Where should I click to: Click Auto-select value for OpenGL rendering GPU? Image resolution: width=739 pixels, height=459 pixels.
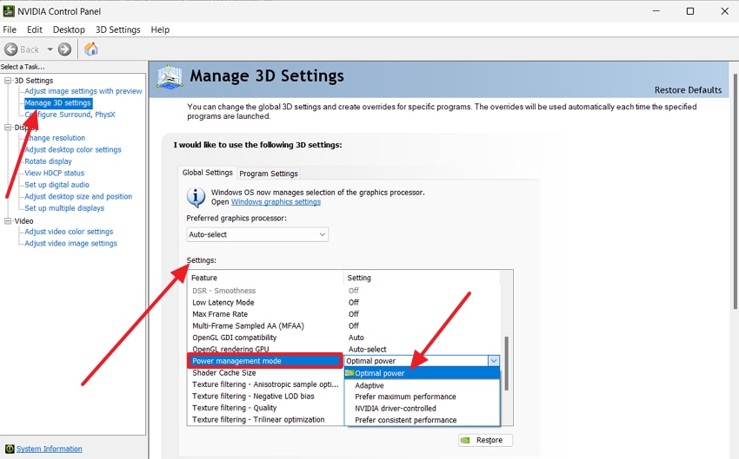[x=367, y=350]
